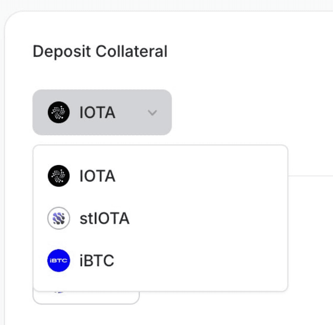Select the IOTA text label in the selector
Screen dimensions: 333x325
pos(97,113)
